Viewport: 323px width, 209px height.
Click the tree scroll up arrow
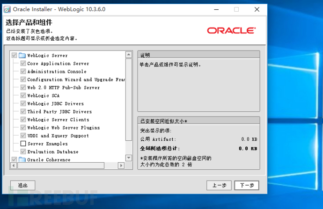click(x=129, y=55)
